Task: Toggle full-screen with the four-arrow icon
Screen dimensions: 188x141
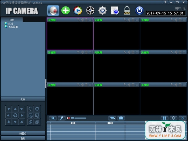Action: (x=174, y=118)
